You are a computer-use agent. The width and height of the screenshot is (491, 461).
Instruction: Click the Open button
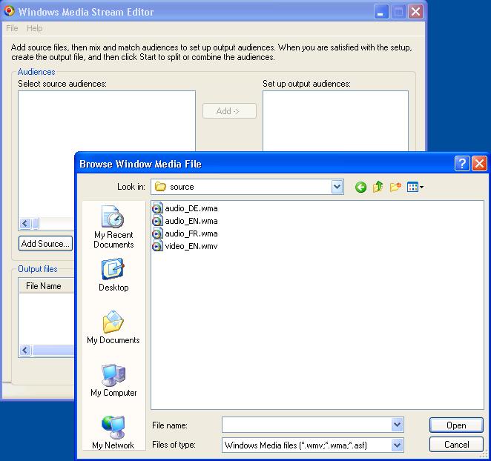pyautogui.click(x=456, y=425)
